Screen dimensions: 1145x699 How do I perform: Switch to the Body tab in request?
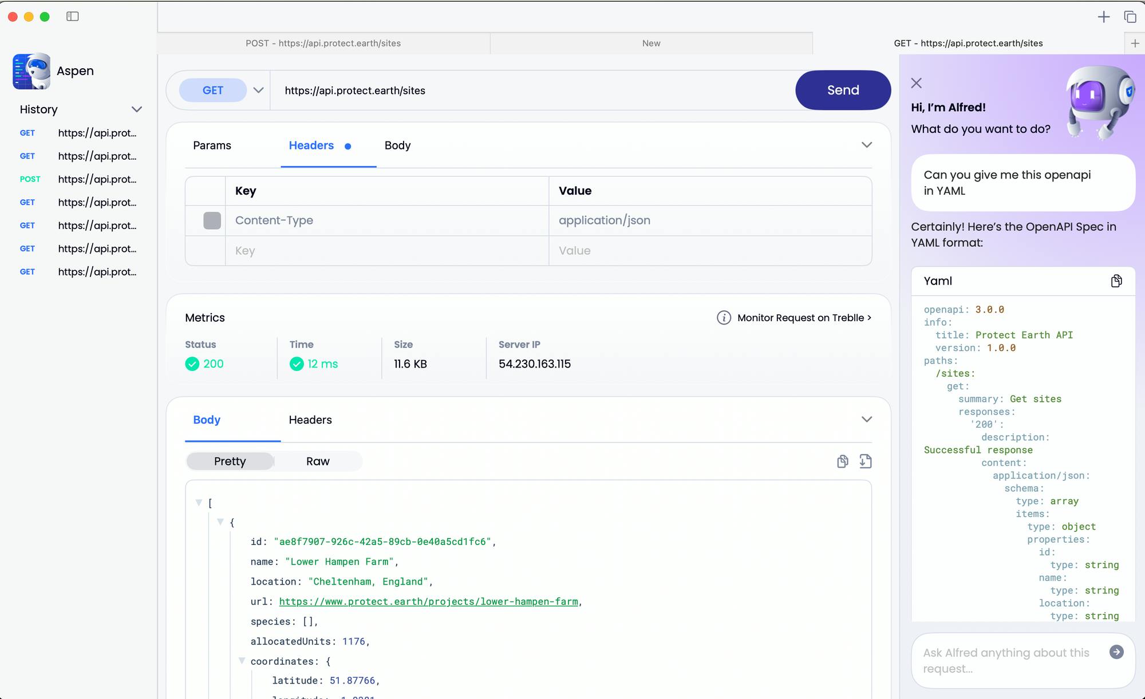(x=397, y=145)
